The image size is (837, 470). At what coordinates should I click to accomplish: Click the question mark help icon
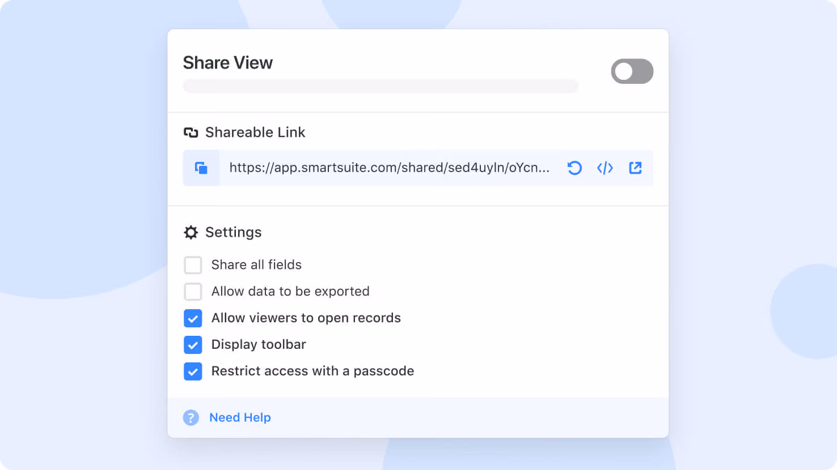(191, 417)
